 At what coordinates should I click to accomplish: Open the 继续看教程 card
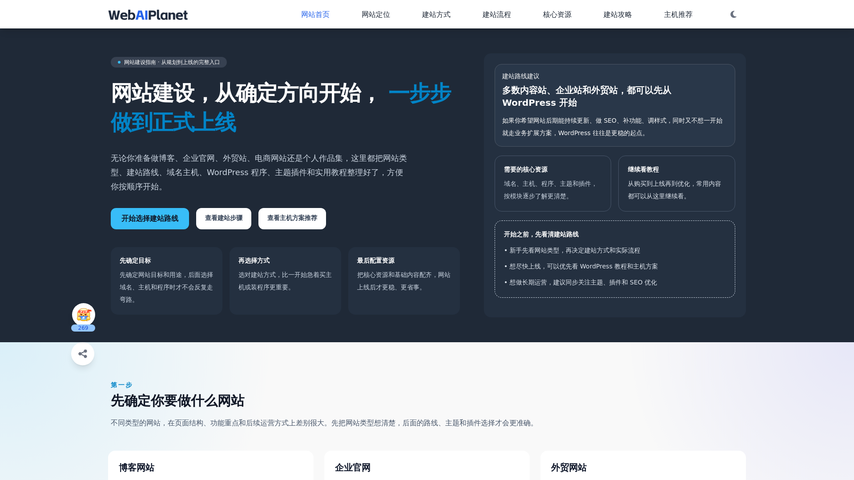click(x=677, y=184)
